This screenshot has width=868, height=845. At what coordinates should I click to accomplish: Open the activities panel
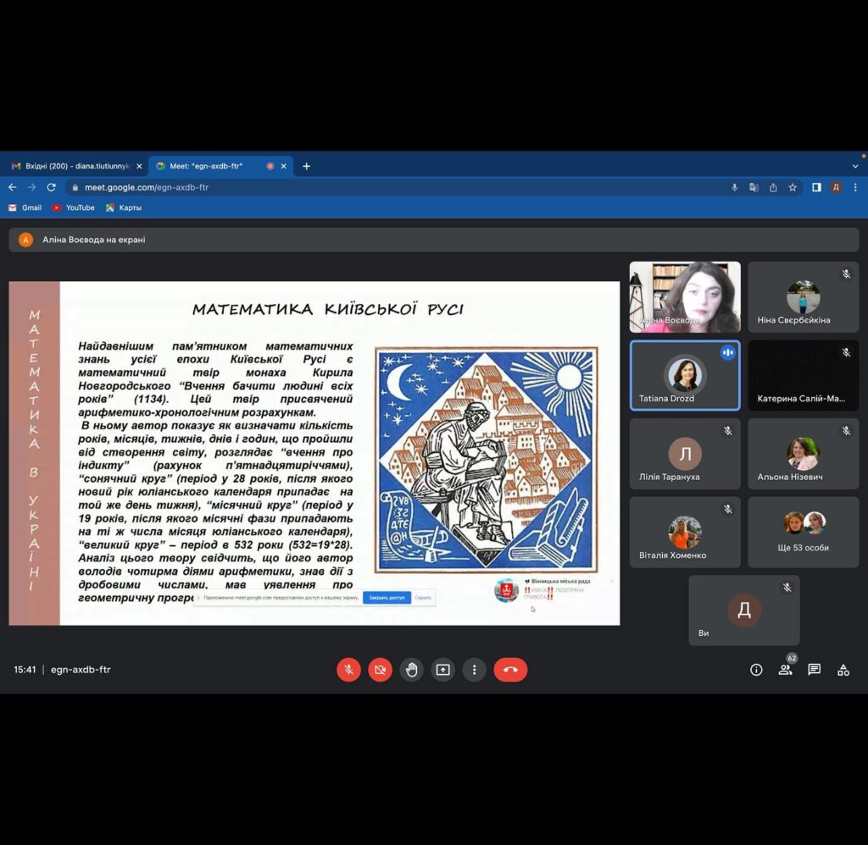(843, 670)
